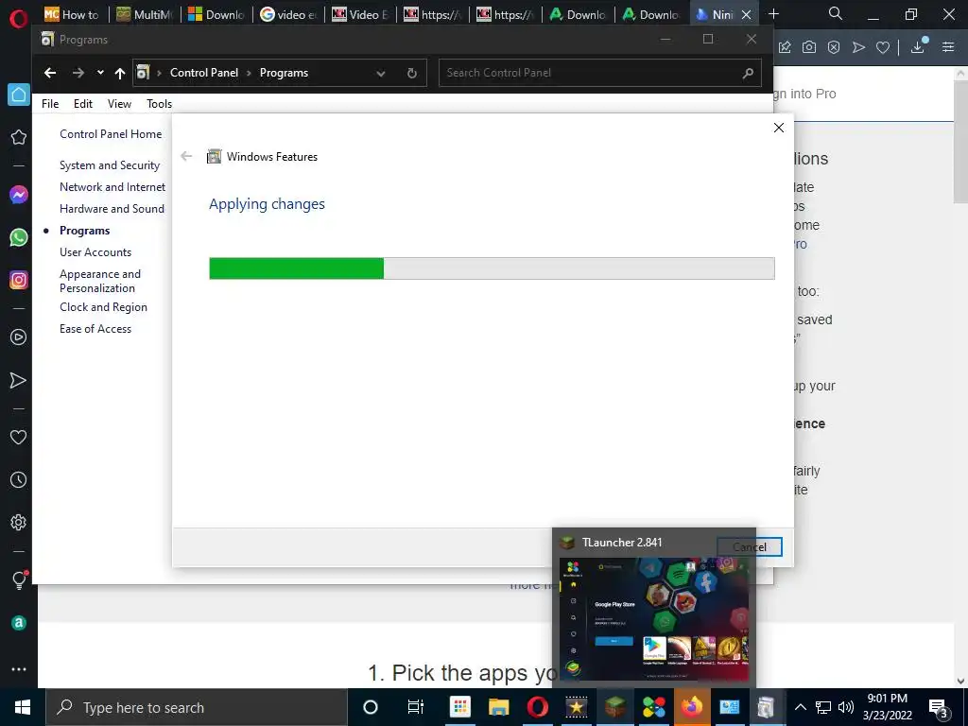
Task: Switch to the 'video e' Google tab
Action: click(x=289, y=14)
